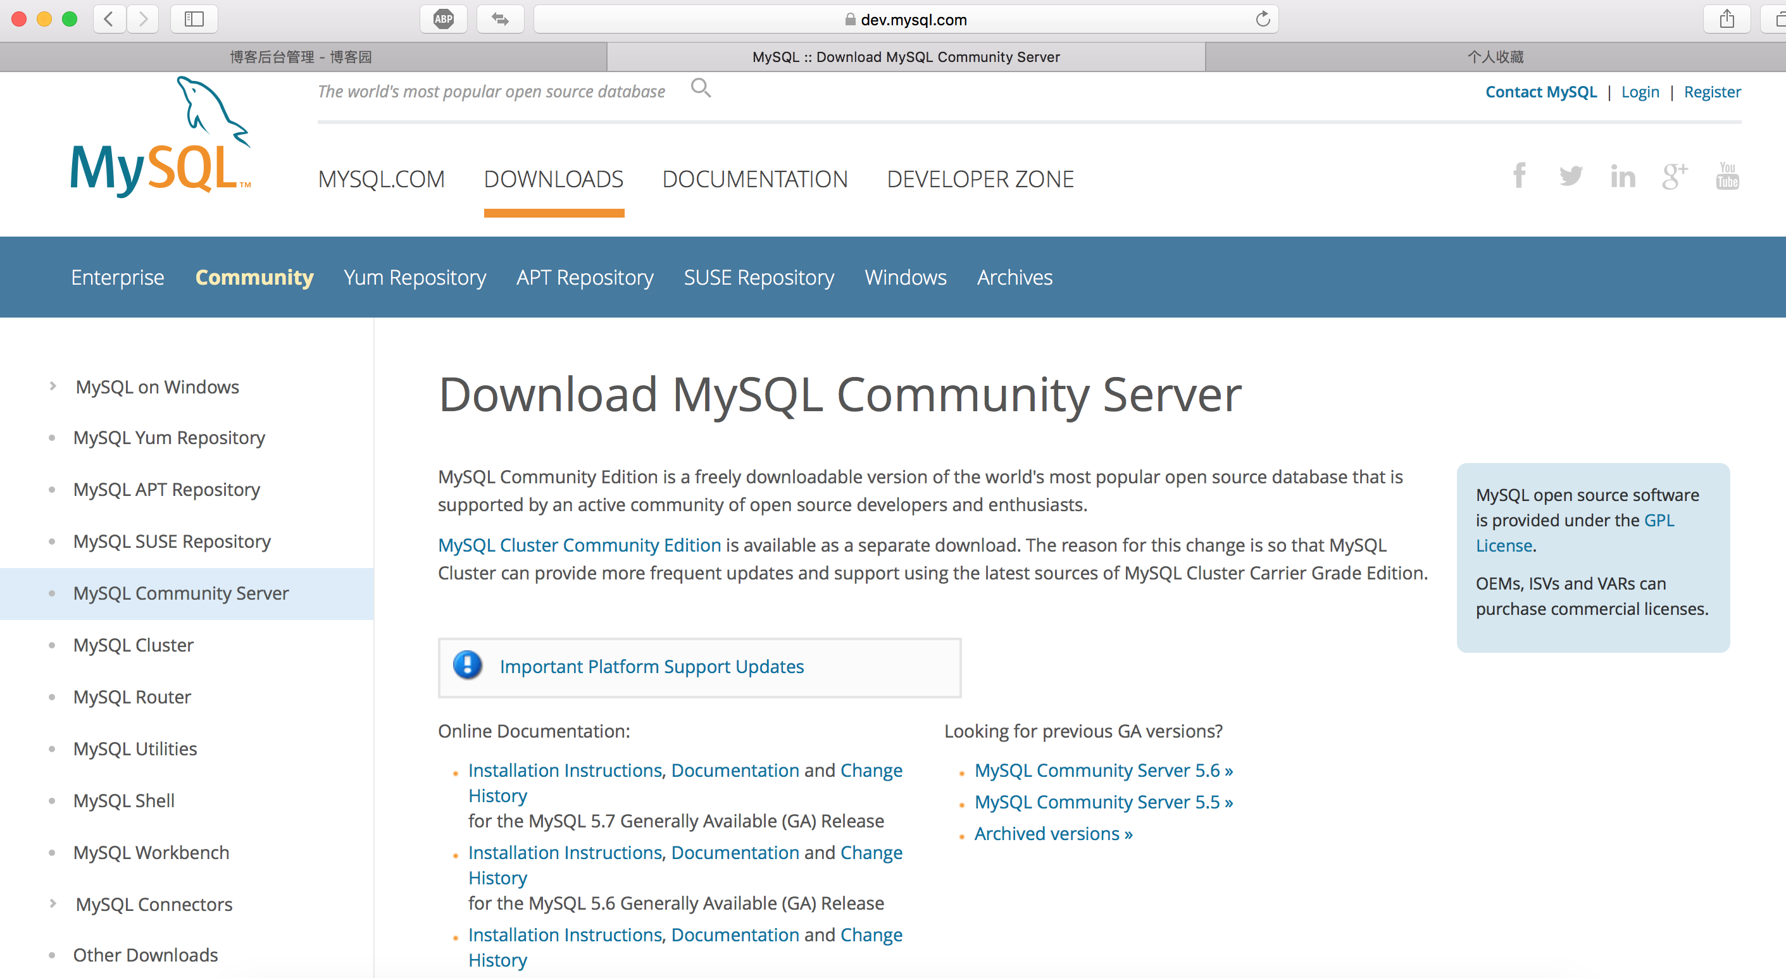The height and width of the screenshot is (978, 1786).
Task: Open the Archived versions link
Action: [x=1053, y=834]
